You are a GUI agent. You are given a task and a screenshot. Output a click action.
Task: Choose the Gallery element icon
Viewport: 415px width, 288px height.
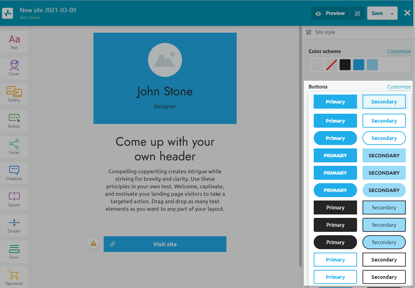14,94
